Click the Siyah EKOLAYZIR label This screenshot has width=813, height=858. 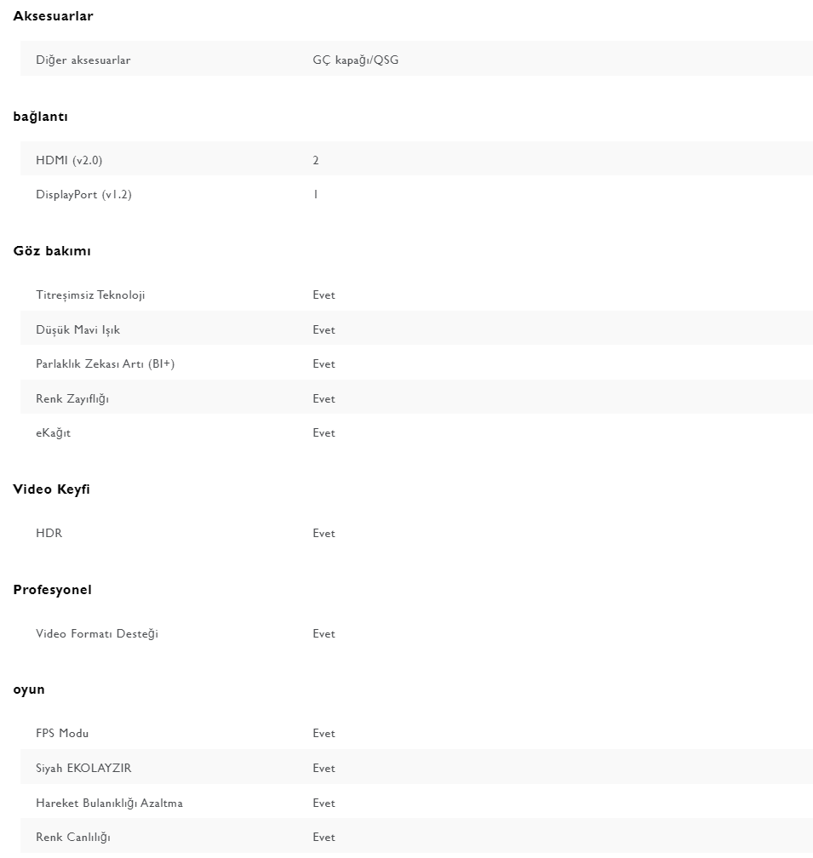click(x=83, y=769)
